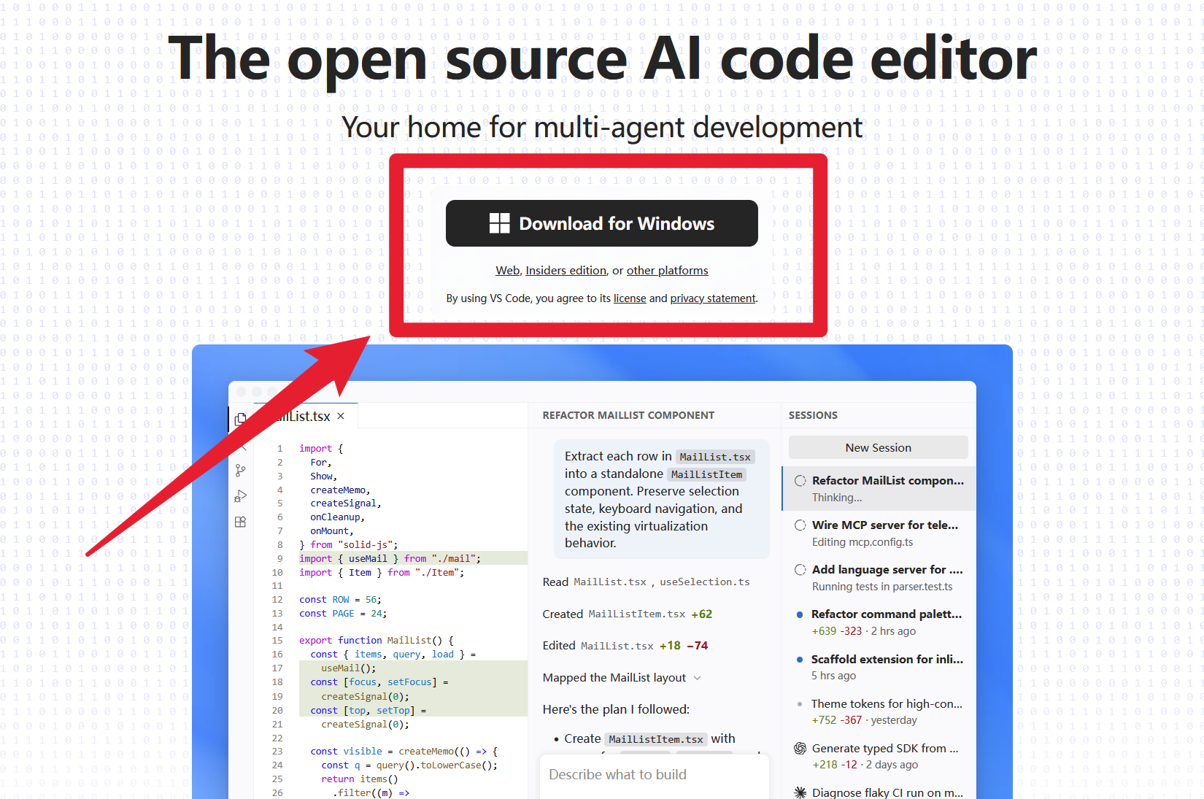Open the Generate typed SDK session

879,756
